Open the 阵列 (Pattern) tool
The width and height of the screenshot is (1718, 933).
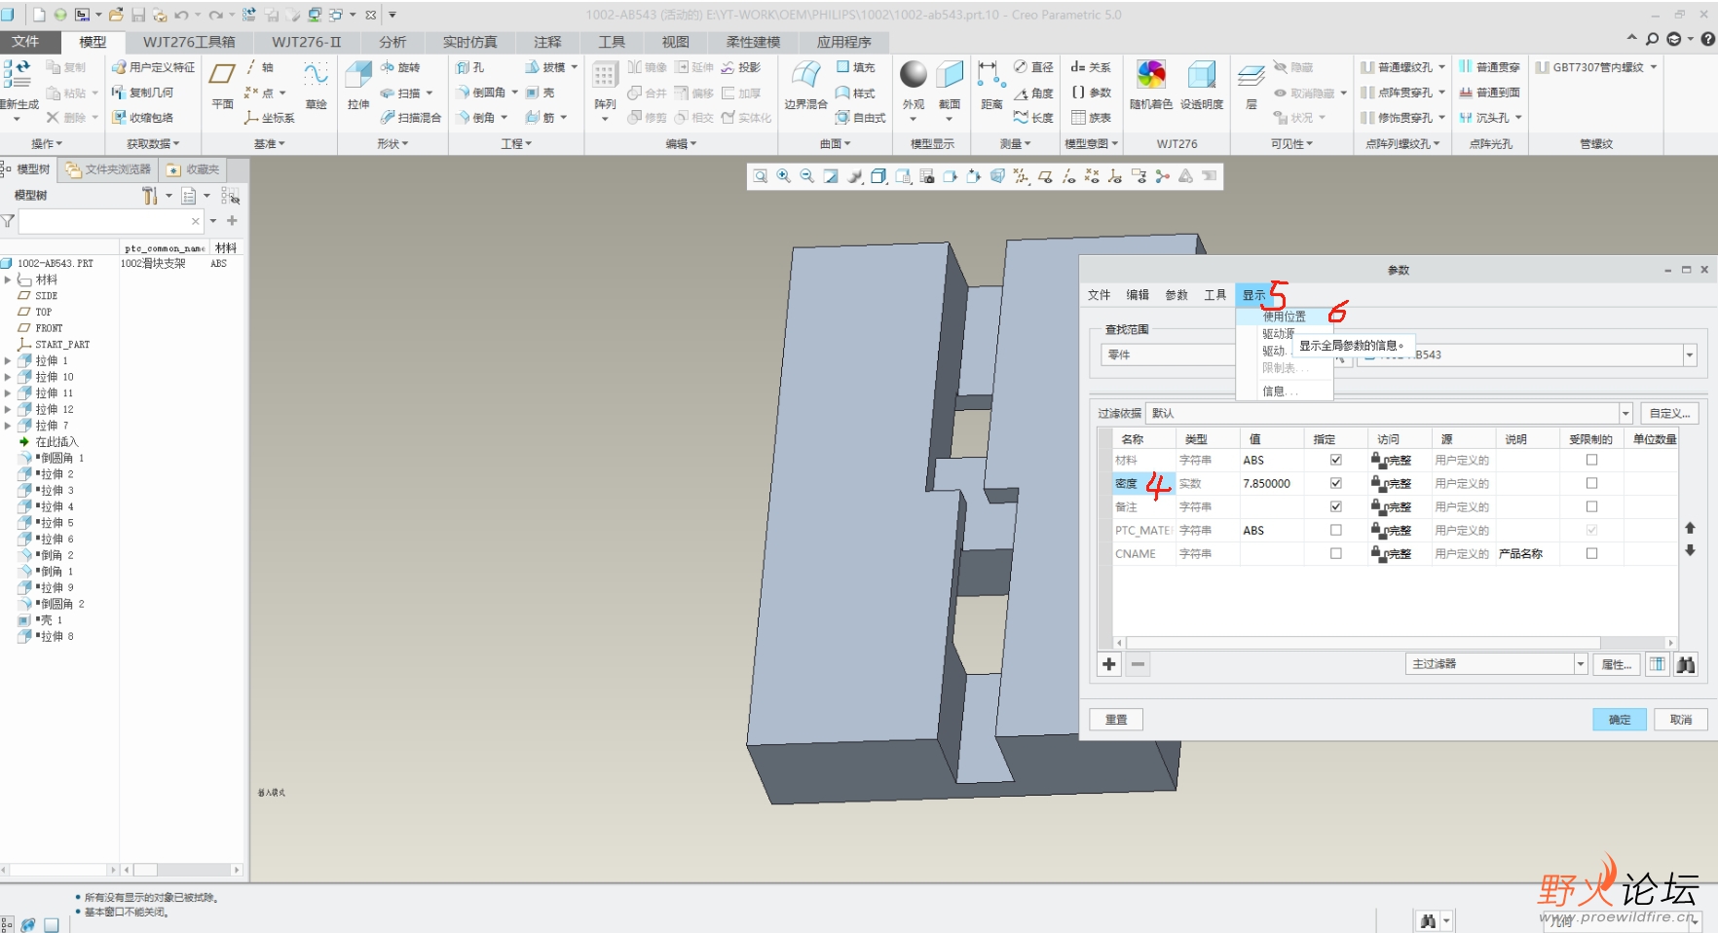tap(605, 90)
